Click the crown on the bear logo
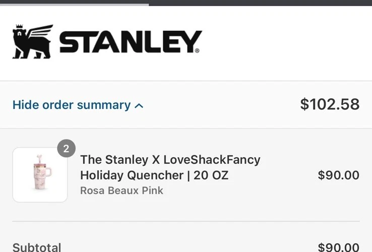The image size is (372, 252). (x=19, y=27)
